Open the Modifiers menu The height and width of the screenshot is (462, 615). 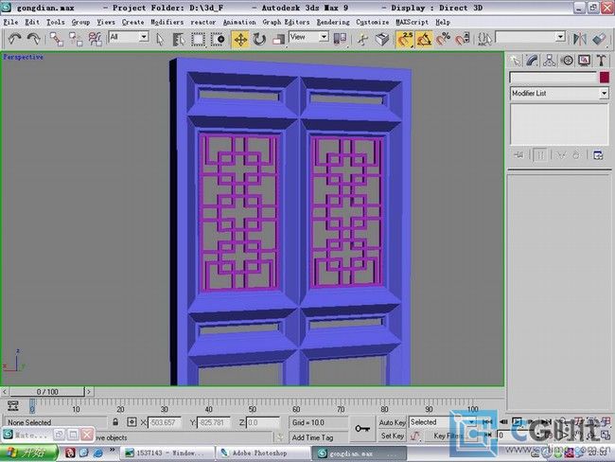[167, 22]
